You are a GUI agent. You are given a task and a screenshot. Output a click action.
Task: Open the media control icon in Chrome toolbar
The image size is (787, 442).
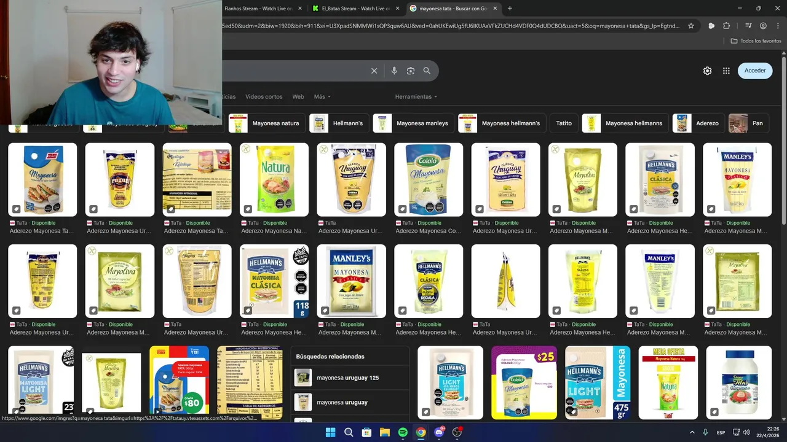[748, 26]
